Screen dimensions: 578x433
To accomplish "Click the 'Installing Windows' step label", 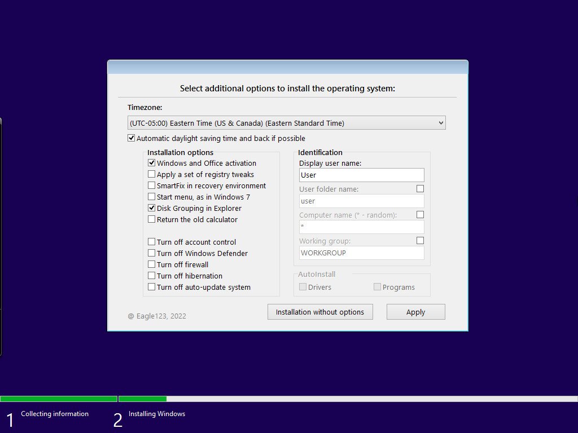I will pos(157,414).
